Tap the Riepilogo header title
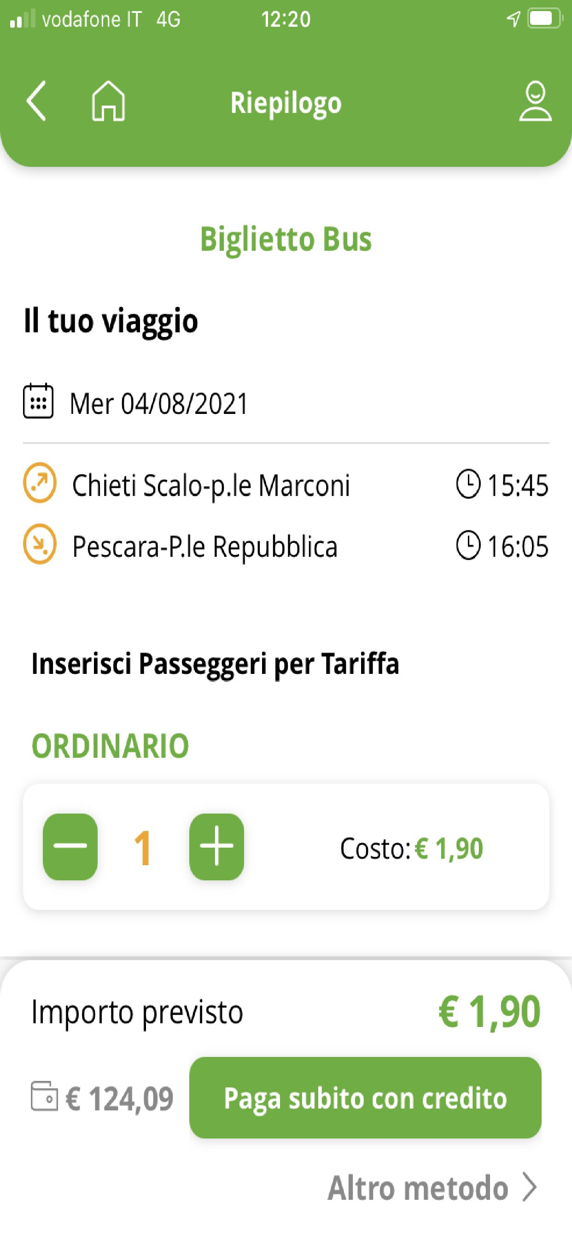 pos(286,103)
